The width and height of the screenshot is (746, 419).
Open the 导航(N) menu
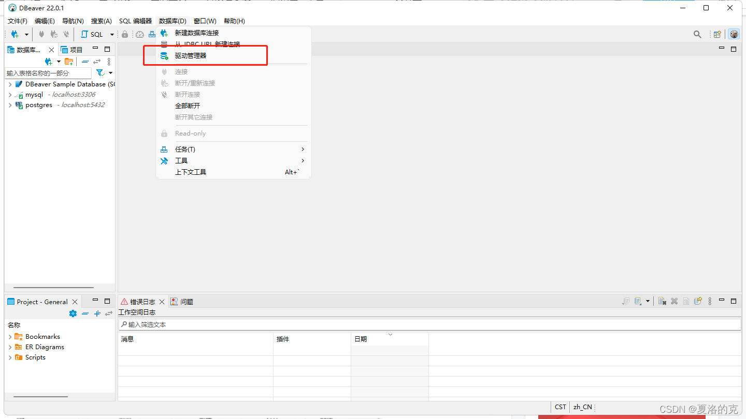(73, 21)
